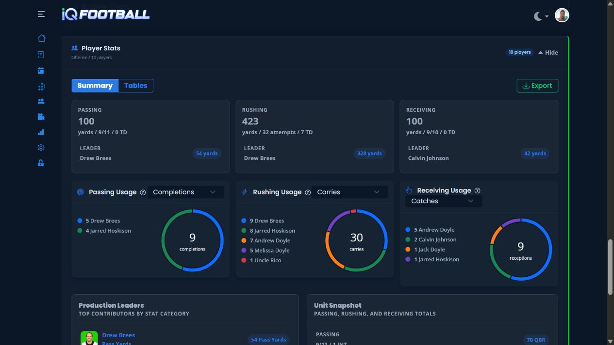This screenshot has height=345, width=614.
Task: Click the Receiving Usage help icon
Action: [478, 191]
